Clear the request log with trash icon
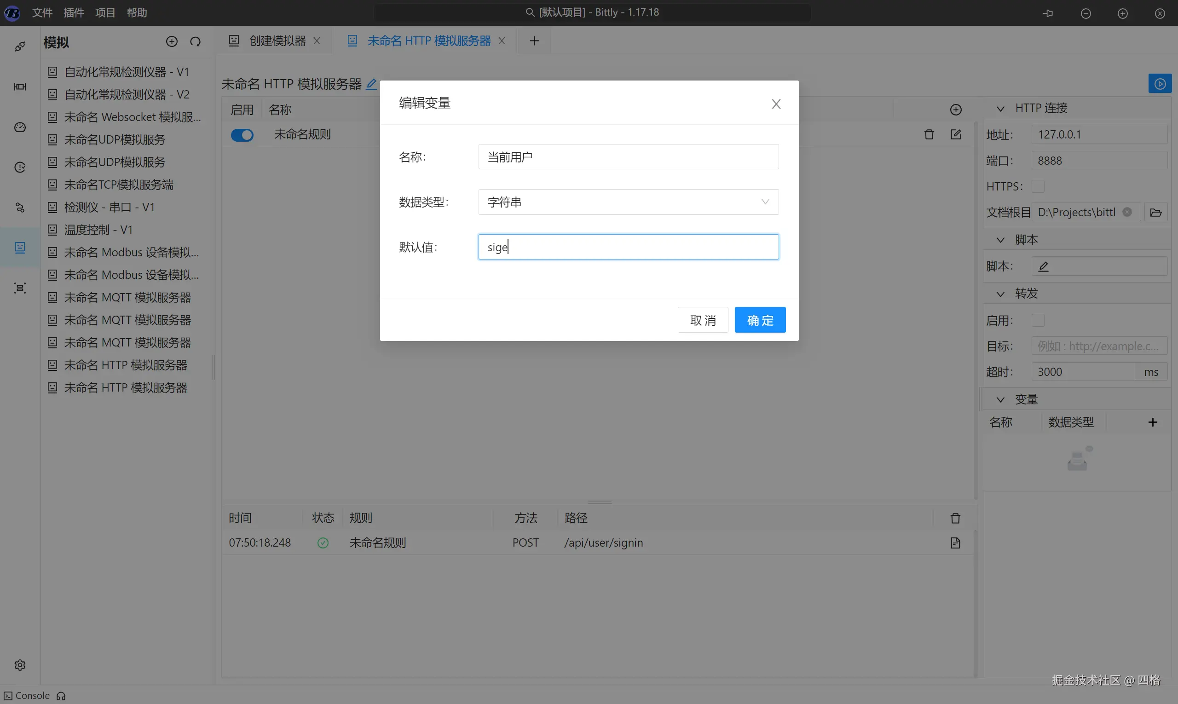 [955, 518]
